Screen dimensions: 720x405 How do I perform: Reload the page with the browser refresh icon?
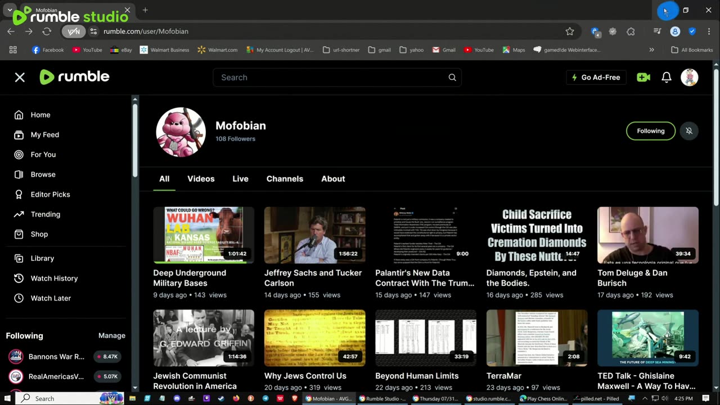47,31
